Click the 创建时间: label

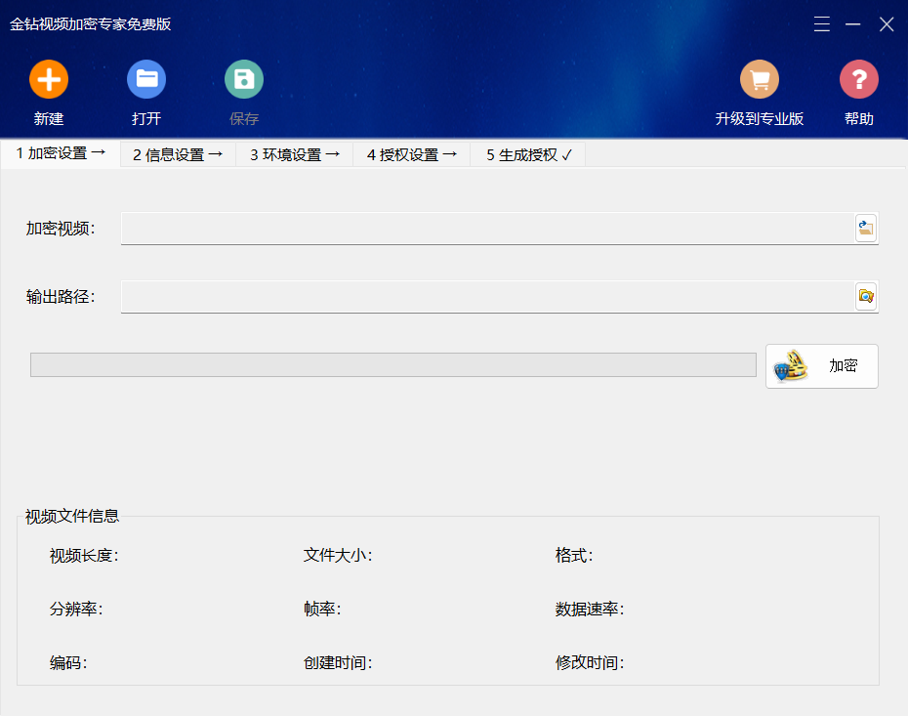[x=338, y=662]
